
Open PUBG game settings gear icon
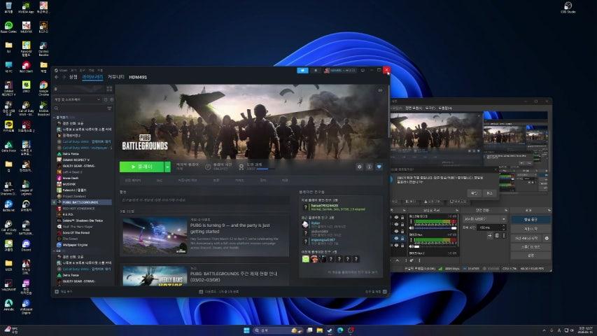(360, 167)
